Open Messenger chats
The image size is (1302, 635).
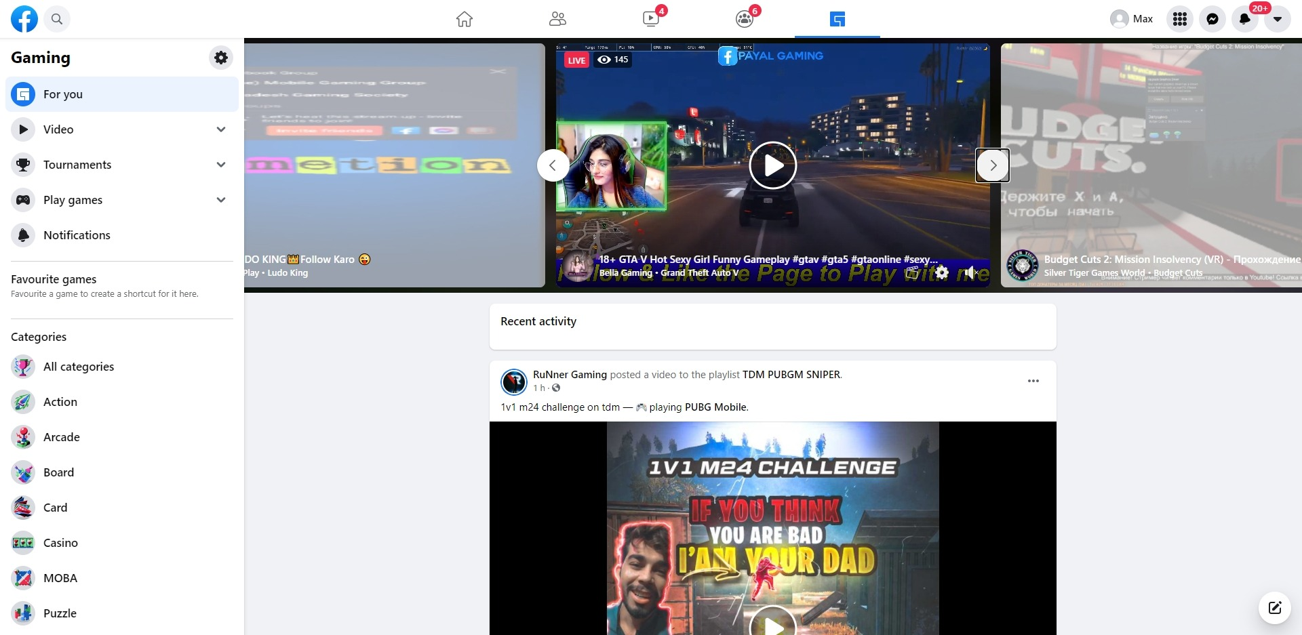tap(1212, 19)
